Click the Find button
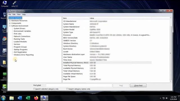180x101 pixels. point(121,86)
